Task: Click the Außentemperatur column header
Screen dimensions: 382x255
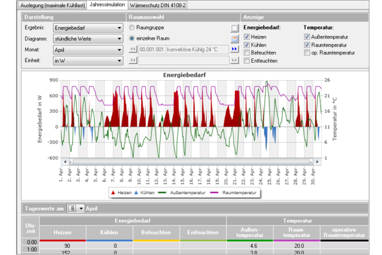Action: (250, 233)
